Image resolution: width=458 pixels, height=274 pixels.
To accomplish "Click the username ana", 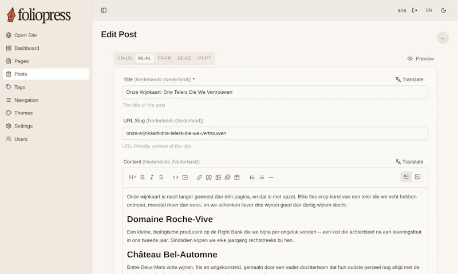I will coord(402,10).
